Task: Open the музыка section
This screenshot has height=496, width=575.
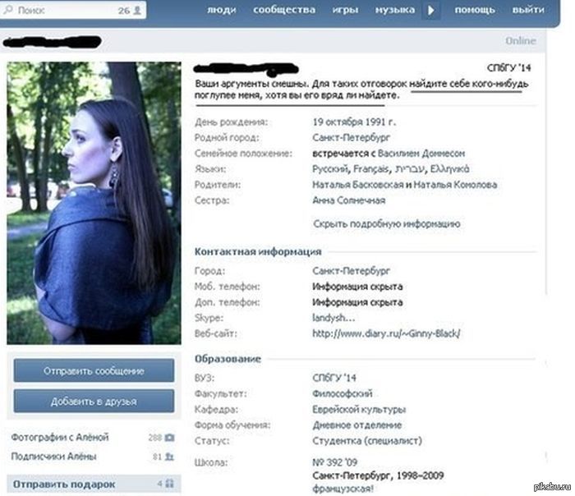Action: [395, 10]
